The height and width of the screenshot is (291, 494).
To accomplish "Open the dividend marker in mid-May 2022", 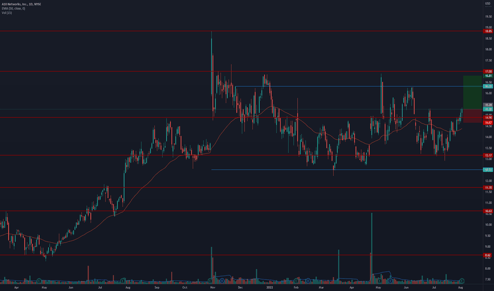I will coord(390,280).
